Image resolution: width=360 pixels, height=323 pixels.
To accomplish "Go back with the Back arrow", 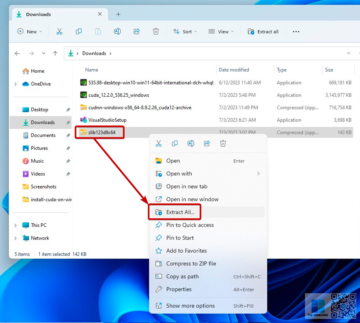I will click(x=17, y=53).
